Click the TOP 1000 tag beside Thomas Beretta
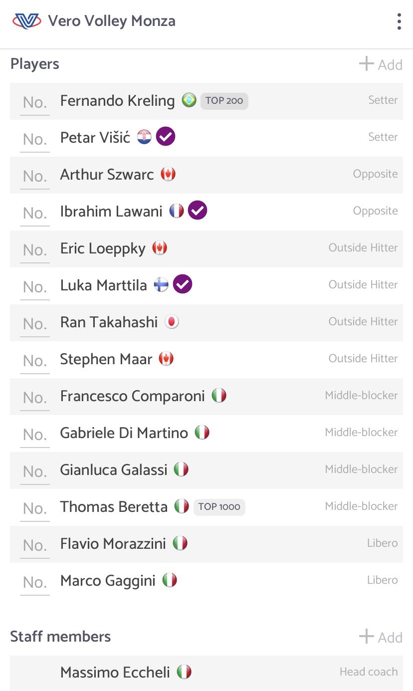Image resolution: width=413 pixels, height=691 pixels. pos(219,507)
